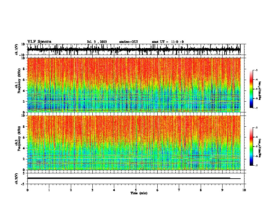
Task: Click the '2' kHz tick on ch.2 spectrogram
Action: coord(24,159)
